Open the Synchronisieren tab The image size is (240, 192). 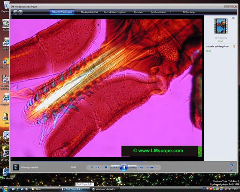pos(159,12)
